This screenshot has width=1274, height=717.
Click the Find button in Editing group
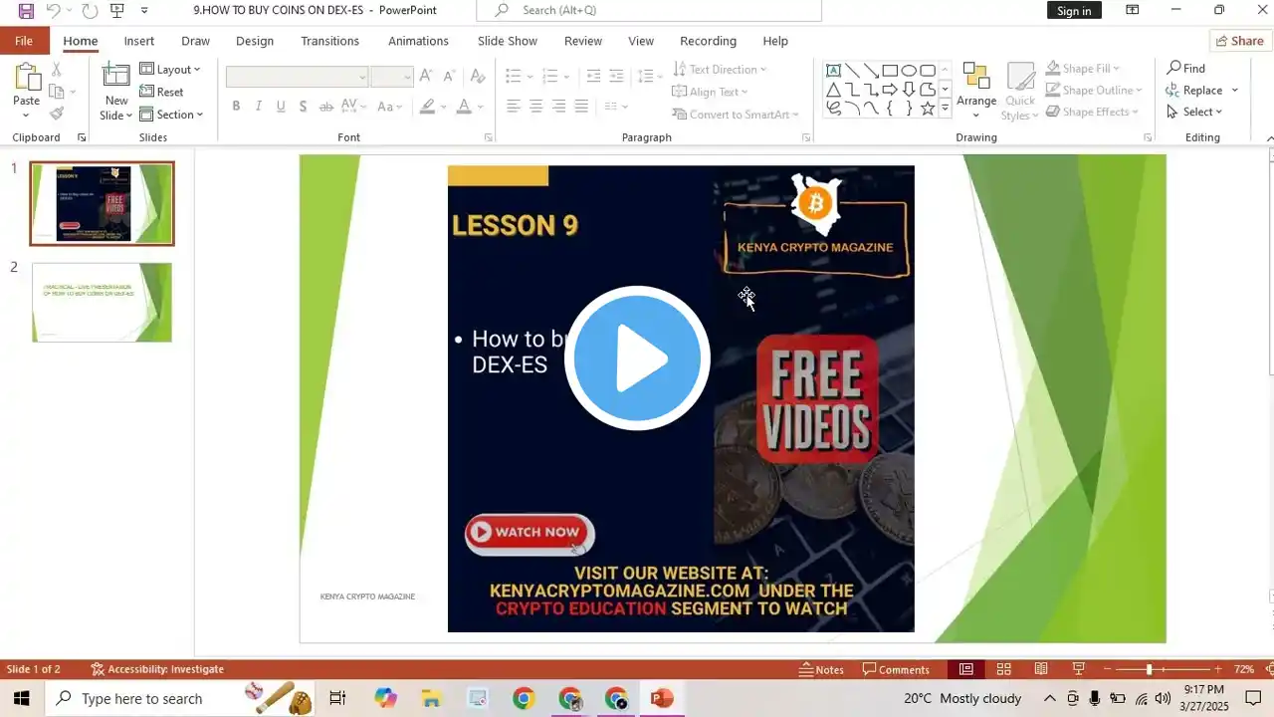coord(1186,68)
